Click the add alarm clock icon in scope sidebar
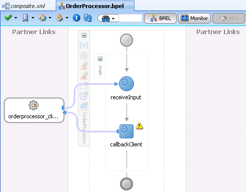This screenshot has height=192, width=246. [84, 96]
